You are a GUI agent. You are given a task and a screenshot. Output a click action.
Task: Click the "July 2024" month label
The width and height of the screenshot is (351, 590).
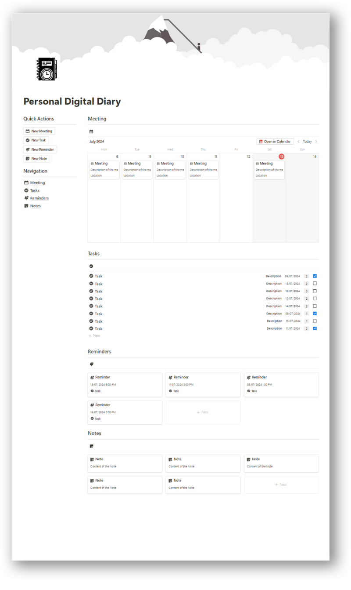(97, 142)
